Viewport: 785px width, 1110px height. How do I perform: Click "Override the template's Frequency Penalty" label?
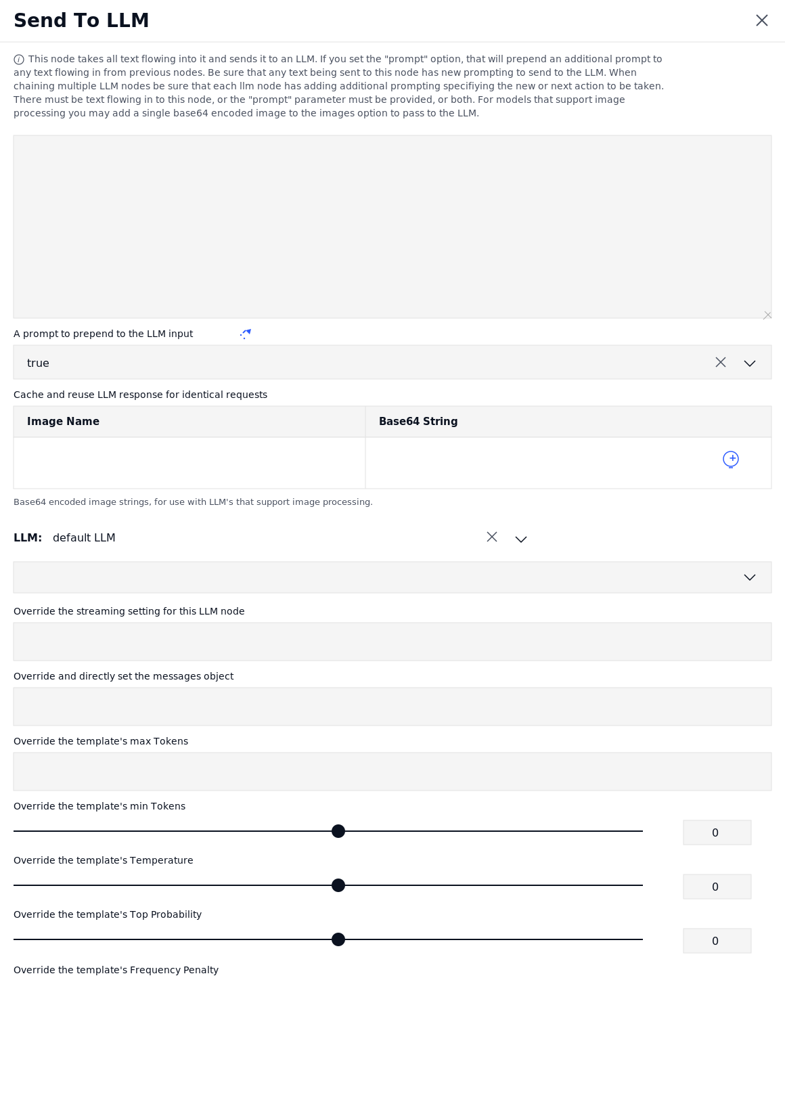(x=116, y=970)
